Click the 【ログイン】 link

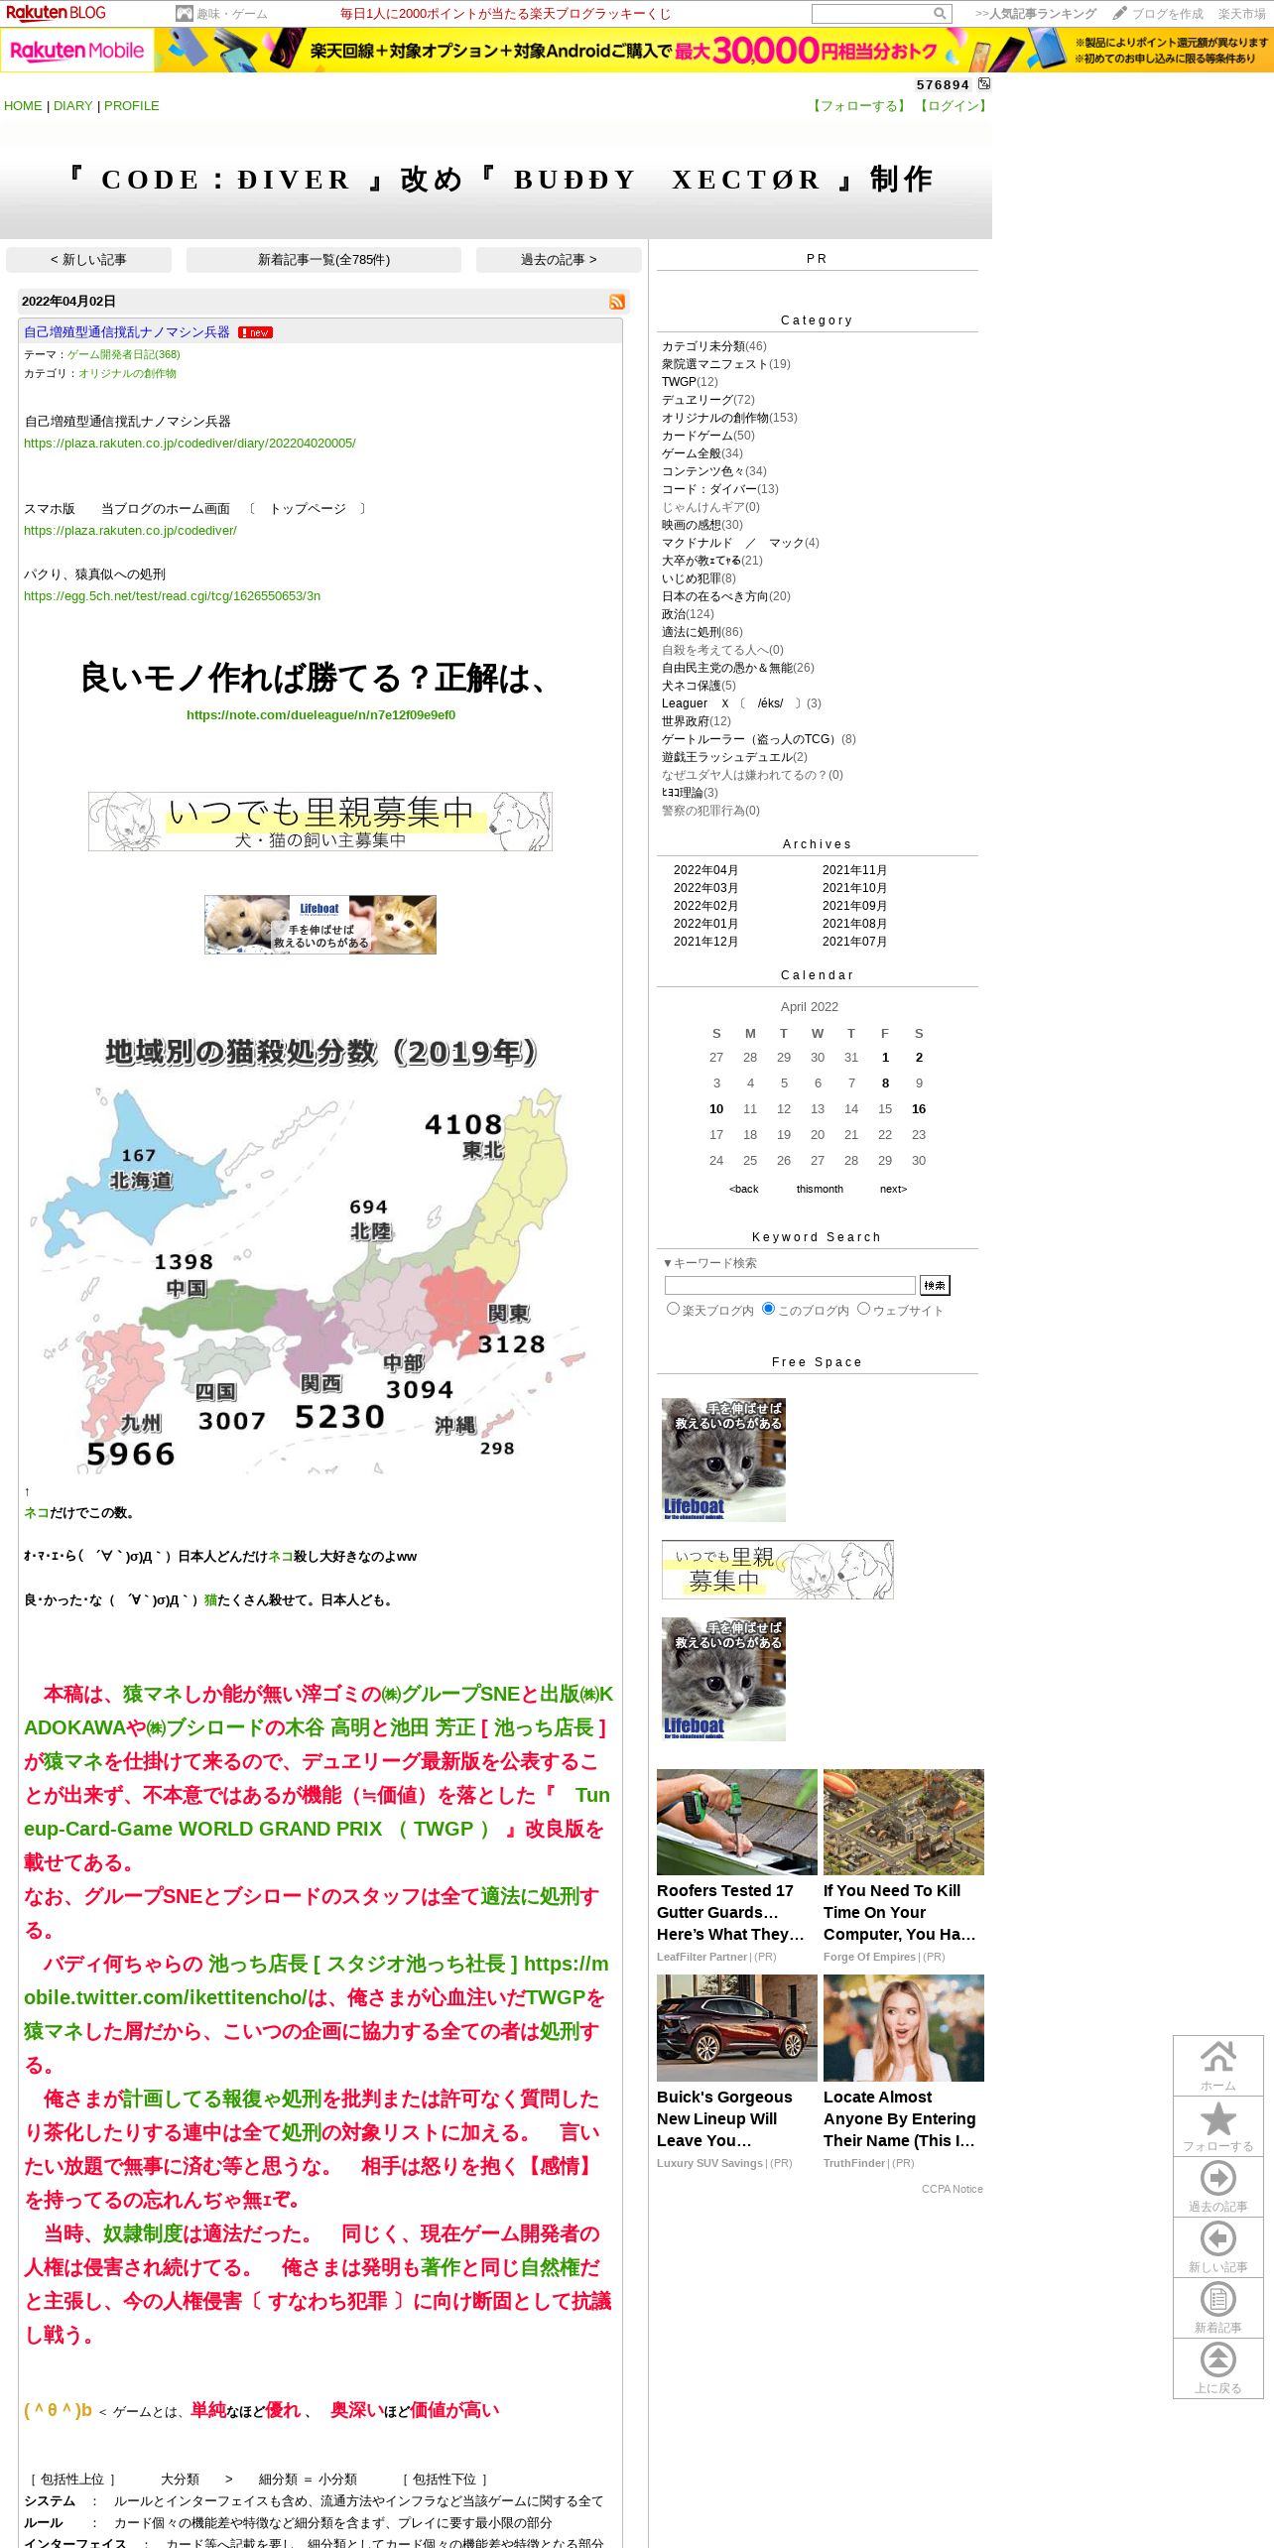point(953,106)
